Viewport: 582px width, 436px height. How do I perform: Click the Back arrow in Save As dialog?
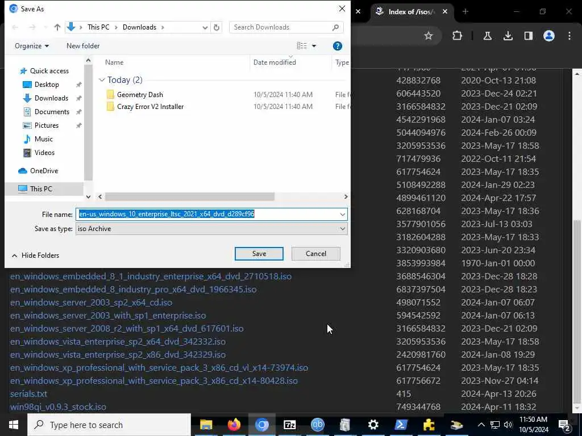pos(15,27)
